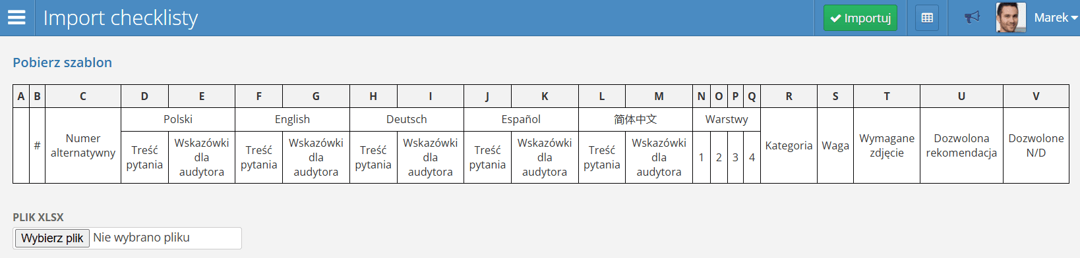Image resolution: width=1080 pixels, height=258 pixels.
Task: Click the Kategoria column cell
Action: tap(789, 145)
